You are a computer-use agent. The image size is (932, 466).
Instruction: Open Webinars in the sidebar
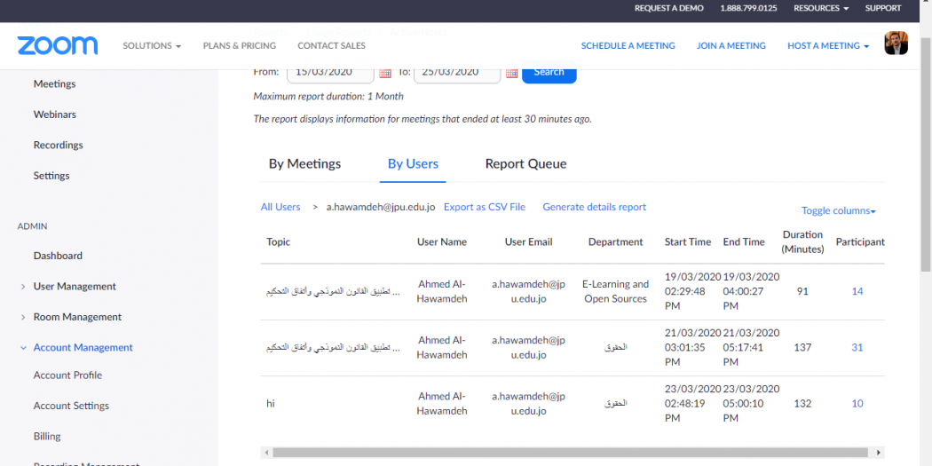[55, 115]
